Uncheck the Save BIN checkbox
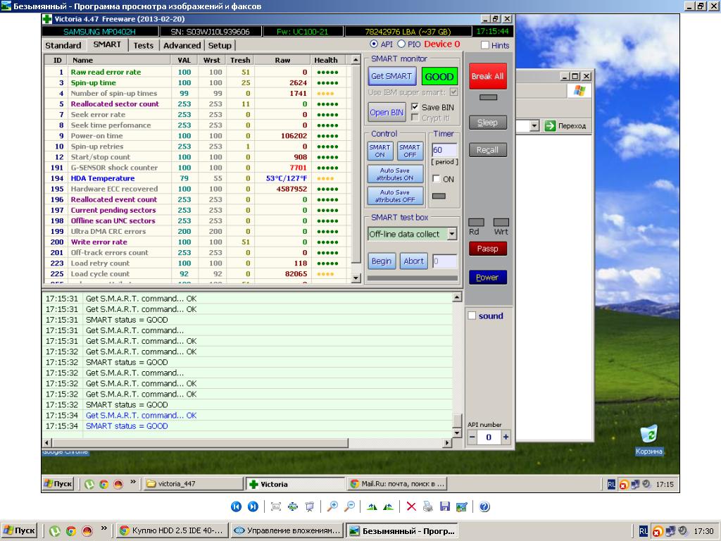Image resolution: width=721 pixels, height=541 pixels. click(x=415, y=107)
